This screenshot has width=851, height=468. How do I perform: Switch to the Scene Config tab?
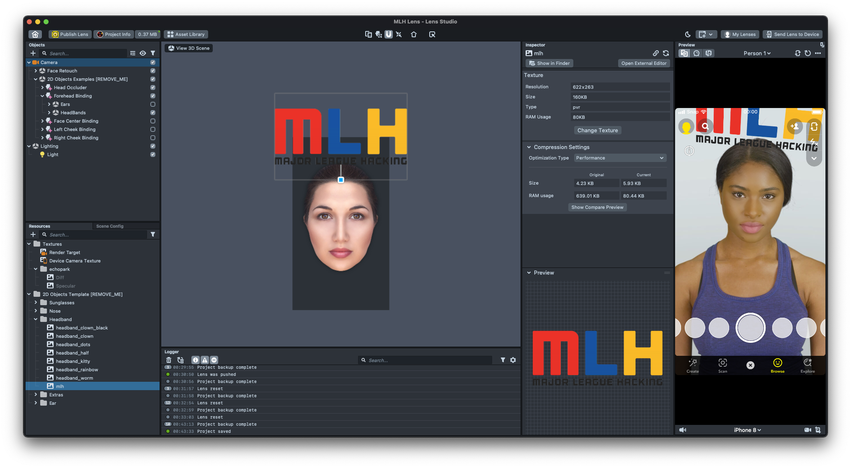pos(110,226)
